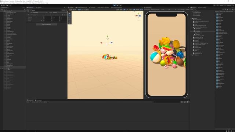Select the Rotate tool in Scene overlay
The height and width of the screenshot is (132, 235).
69,17
